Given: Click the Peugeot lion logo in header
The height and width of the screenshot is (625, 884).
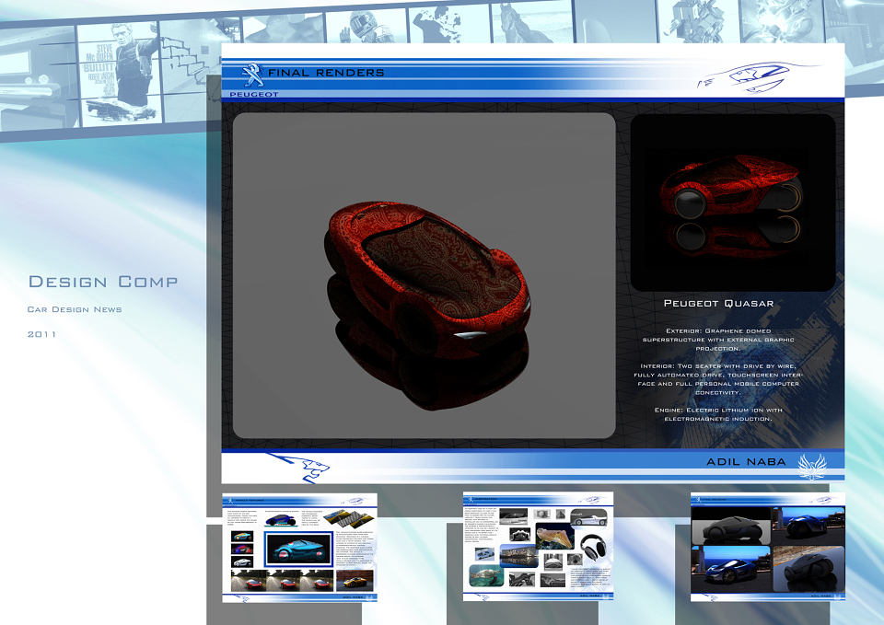Looking at the screenshot, I should pos(252,75).
